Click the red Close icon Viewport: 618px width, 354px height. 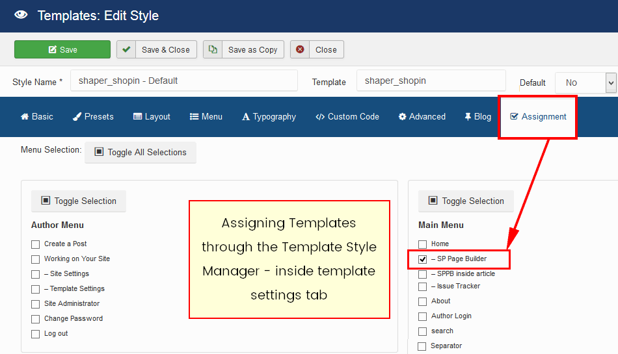click(300, 49)
